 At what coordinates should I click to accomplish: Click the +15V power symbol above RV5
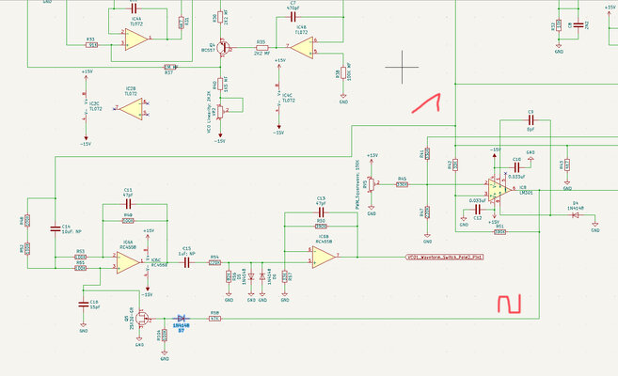(x=372, y=159)
